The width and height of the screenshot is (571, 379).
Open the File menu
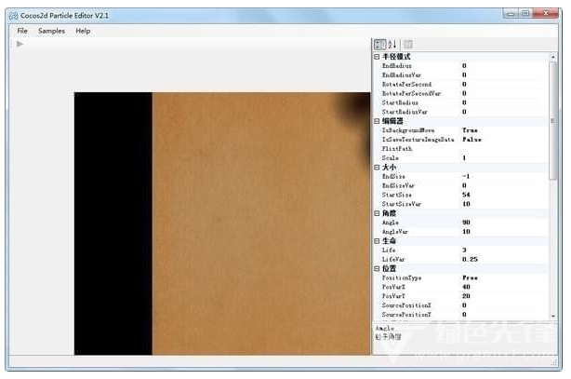[x=22, y=31]
